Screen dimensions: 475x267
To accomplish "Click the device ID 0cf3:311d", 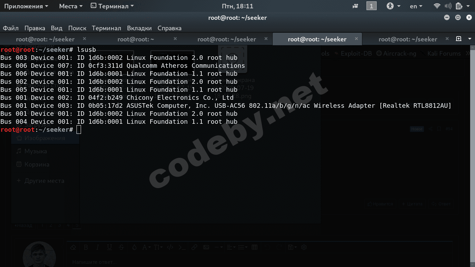I will [x=105, y=66].
